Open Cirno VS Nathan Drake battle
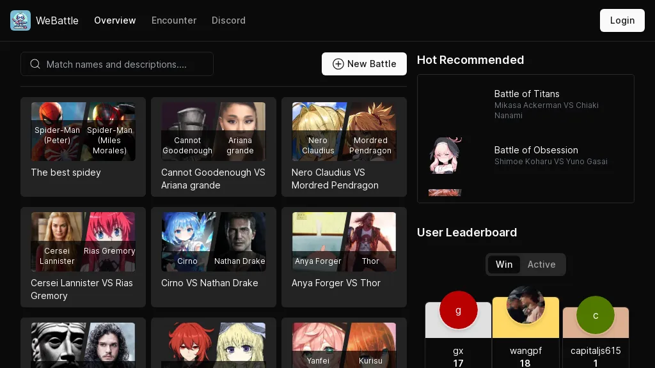Viewport: 655px width, 368px height. point(214,257)
